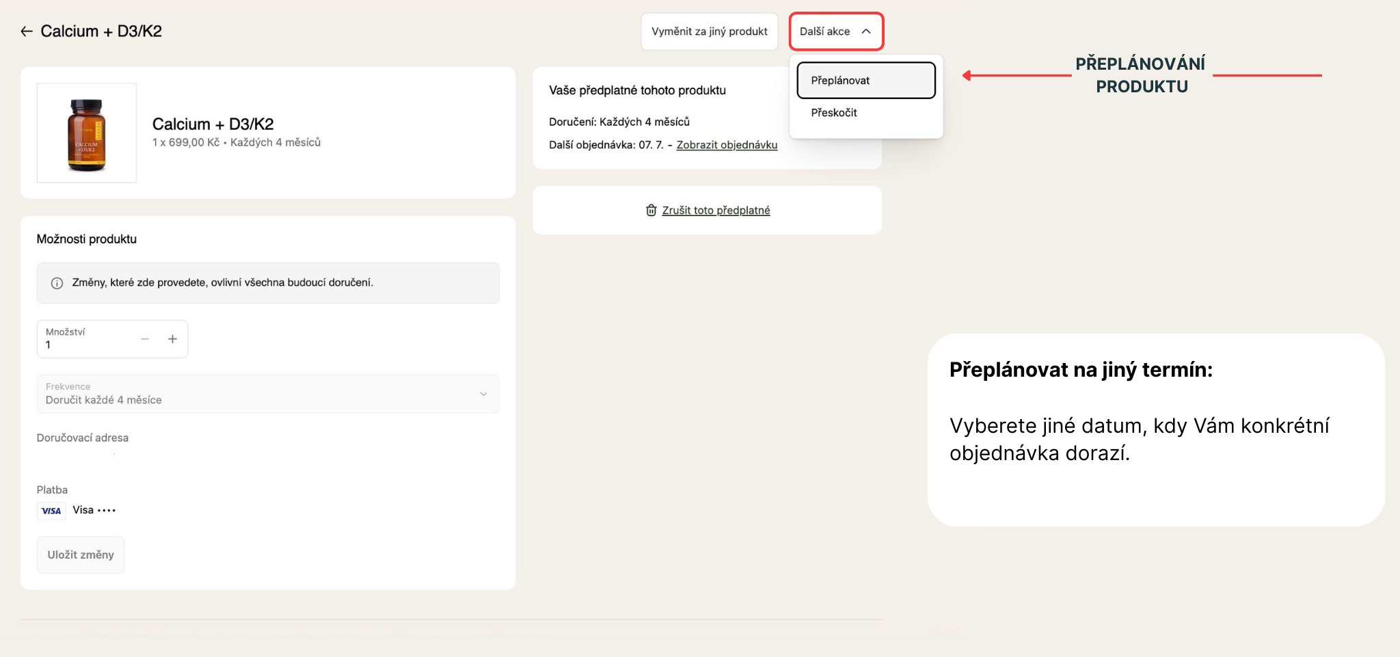
Task: Decrease quantity with the minus button
Action: click(x=145, y=339)
